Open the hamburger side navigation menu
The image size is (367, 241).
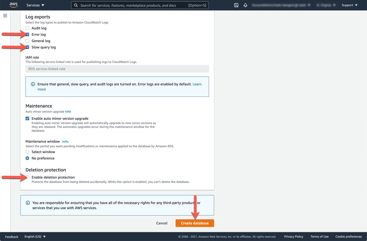(x=5, y=16)
